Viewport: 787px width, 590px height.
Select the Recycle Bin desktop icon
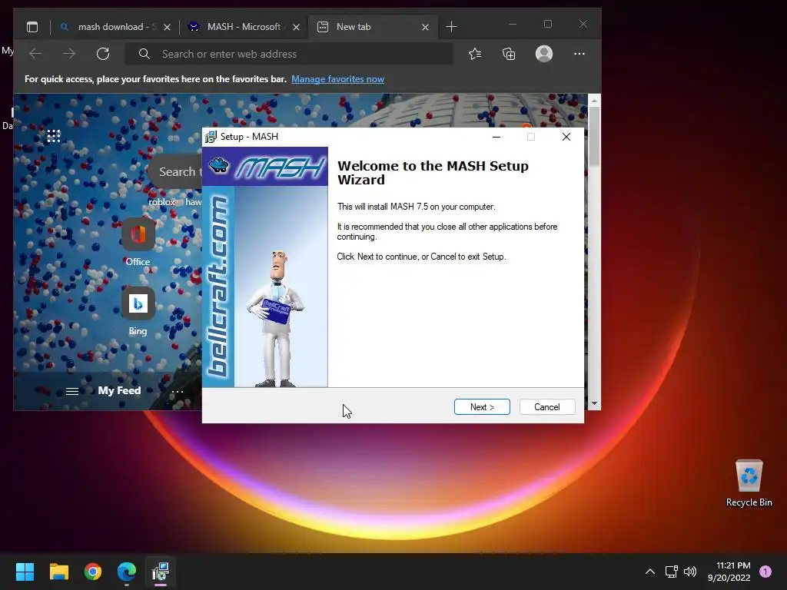tap(749, 484)
